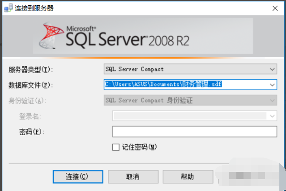Click the 连接(C) button

pos(78,177)
